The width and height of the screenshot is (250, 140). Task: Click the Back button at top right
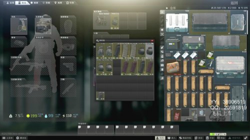(x=234, y=3)
